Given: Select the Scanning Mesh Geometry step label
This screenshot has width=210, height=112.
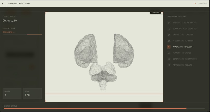Looking at the screenshot, I should [x=185, y=29].
